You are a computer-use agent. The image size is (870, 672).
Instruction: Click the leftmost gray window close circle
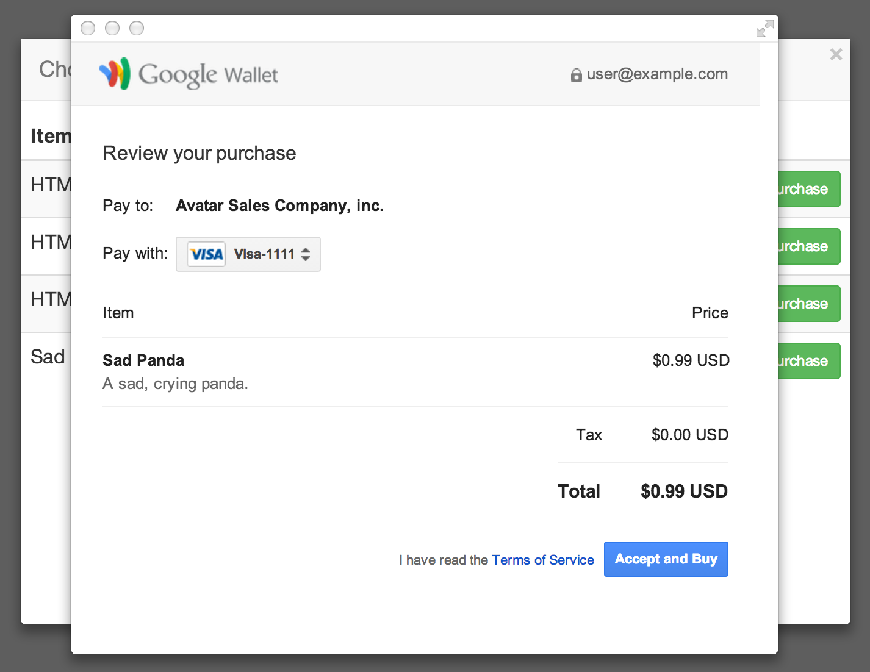click(x=88, y=28)
